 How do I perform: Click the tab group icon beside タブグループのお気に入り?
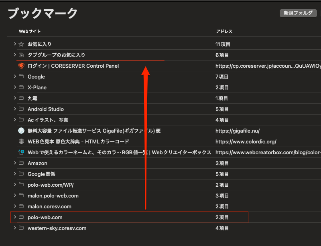(x=21, y=55)
